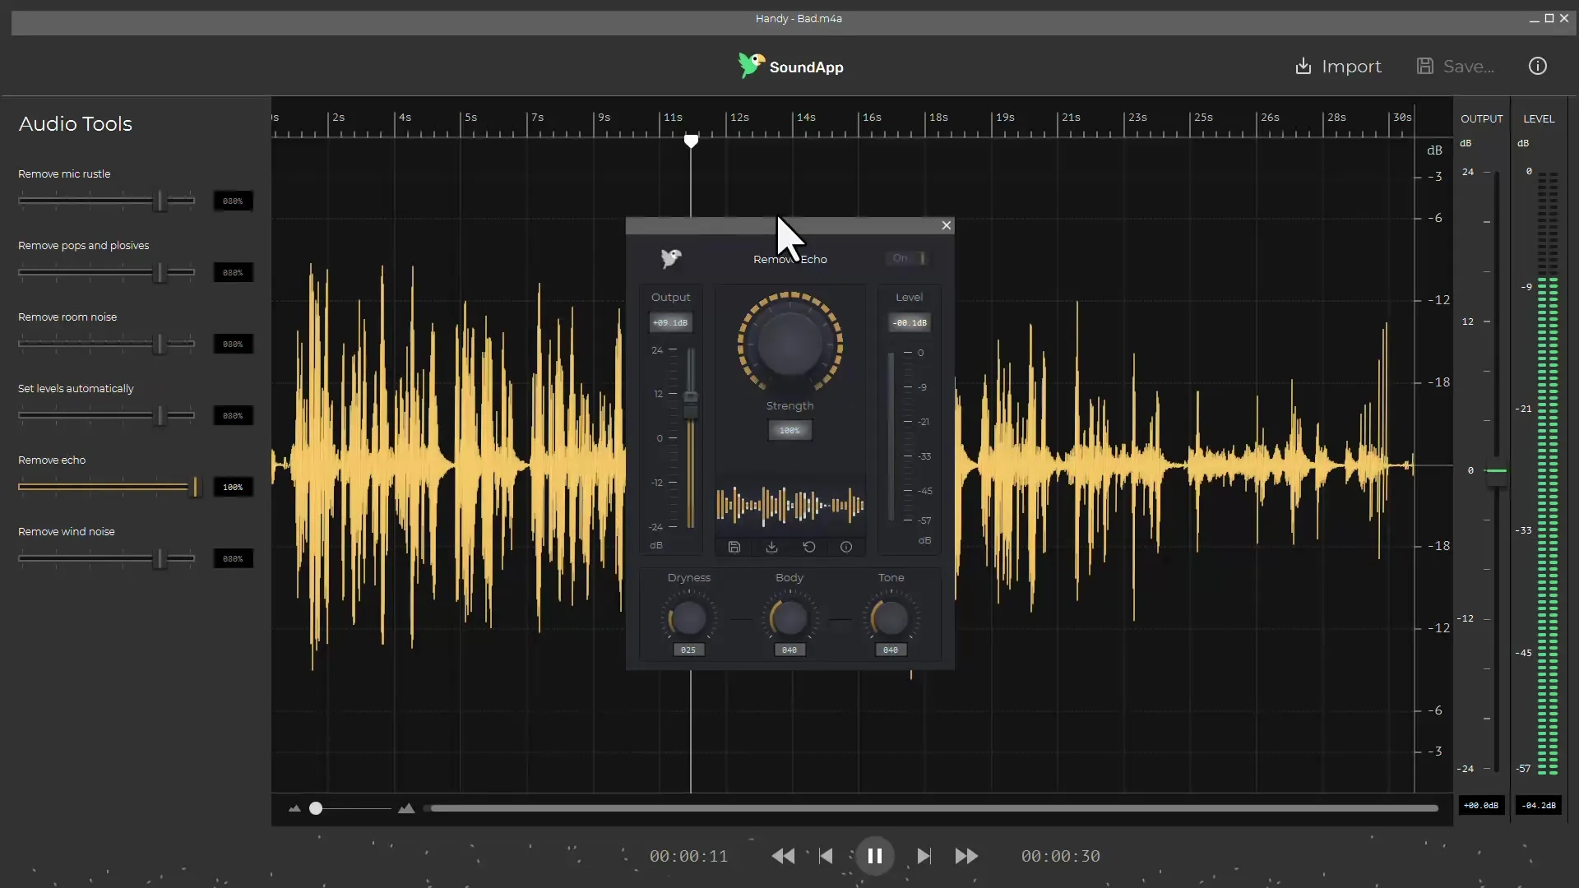Click the plugin Level -00.1dB readout
Image resolution: width=1579 pixels, height=888 pixels.
coord(910,322)
